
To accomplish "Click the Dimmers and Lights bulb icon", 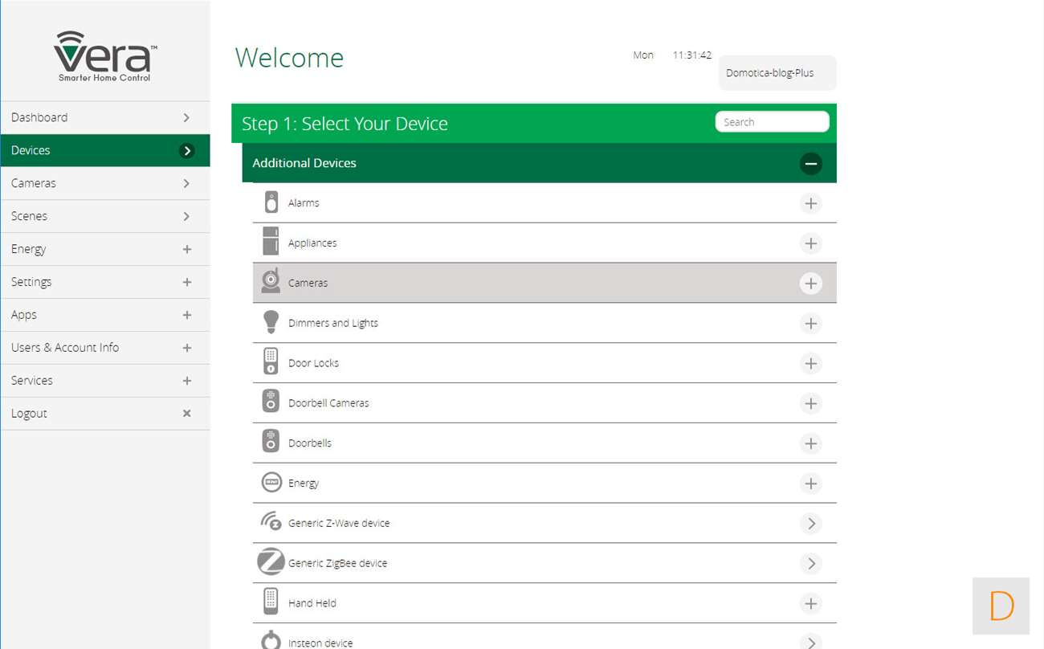I will pyautogui.click(x=271, y=322).
